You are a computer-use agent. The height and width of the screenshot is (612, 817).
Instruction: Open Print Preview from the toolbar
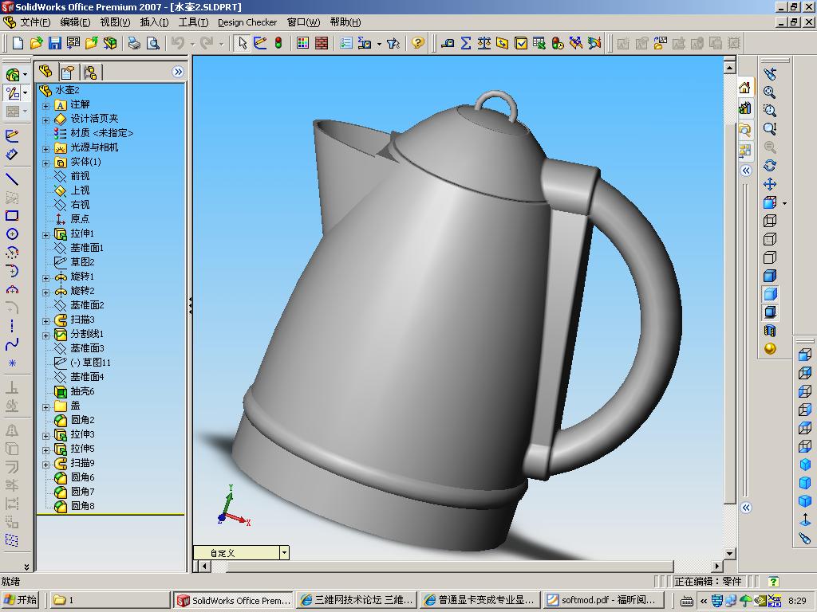point(152,43)
